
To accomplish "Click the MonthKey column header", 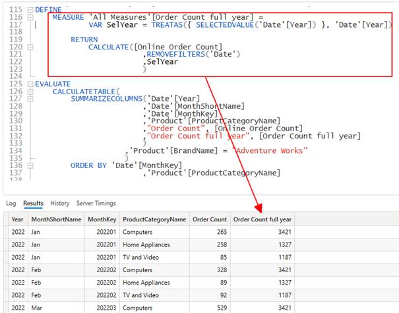I will [102, 219].
